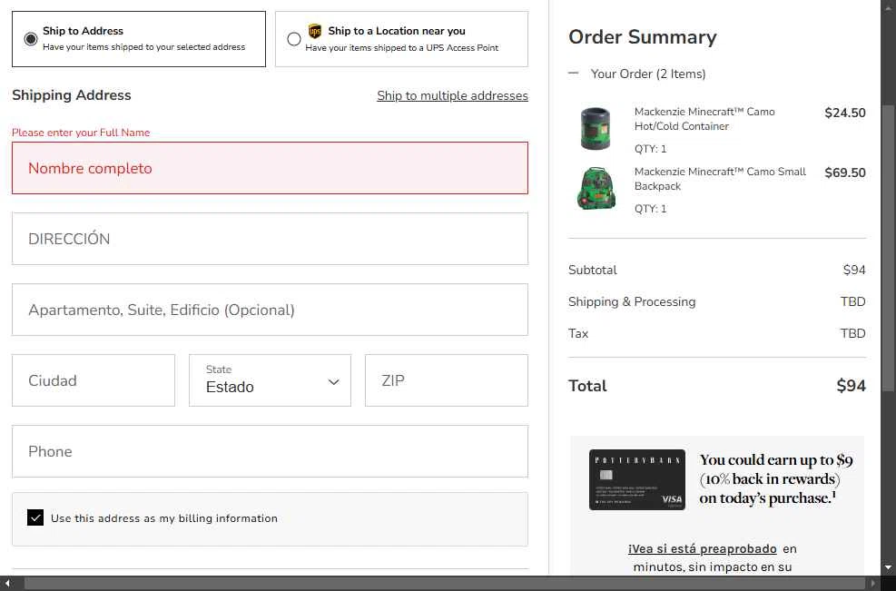Focus the DIRECCIÓN address field

coord(270,239)
